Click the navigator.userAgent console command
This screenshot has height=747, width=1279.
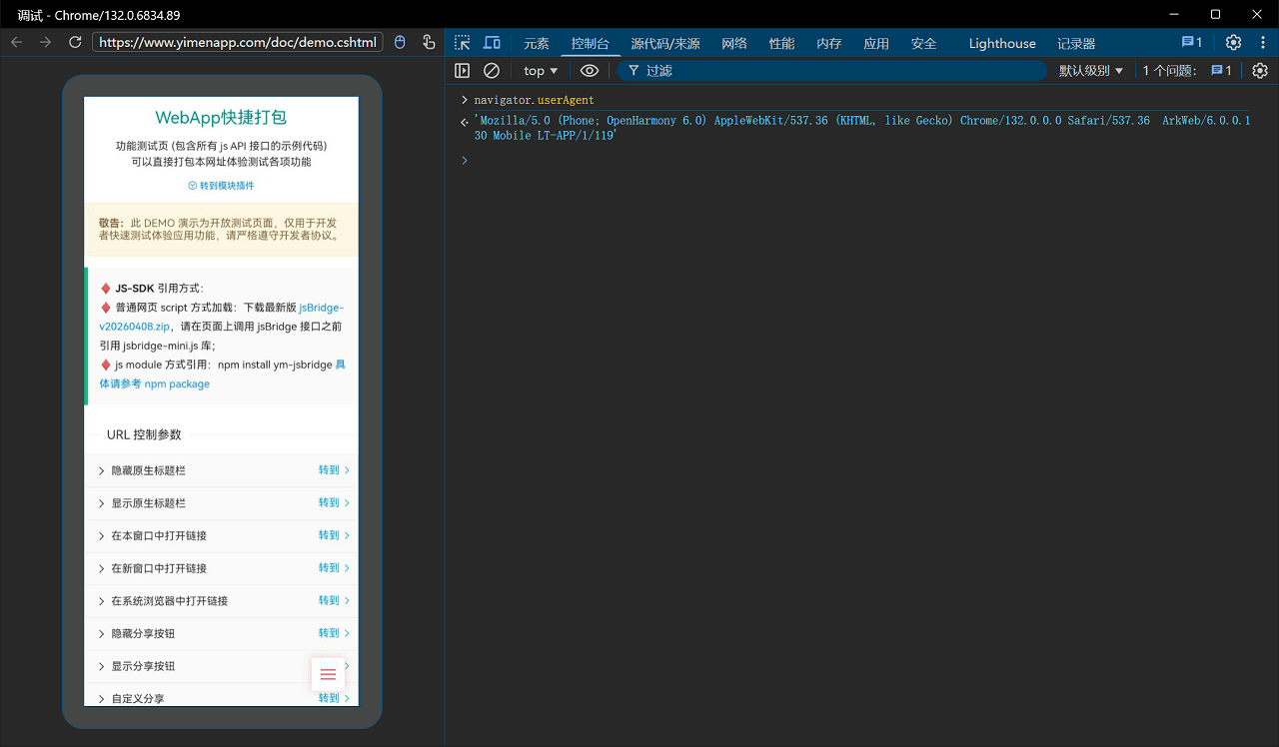534,100
